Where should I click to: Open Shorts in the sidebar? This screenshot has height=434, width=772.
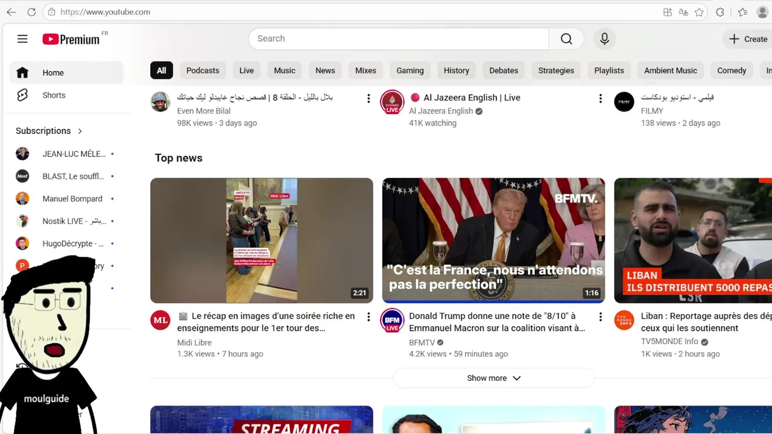click(66, 95)
